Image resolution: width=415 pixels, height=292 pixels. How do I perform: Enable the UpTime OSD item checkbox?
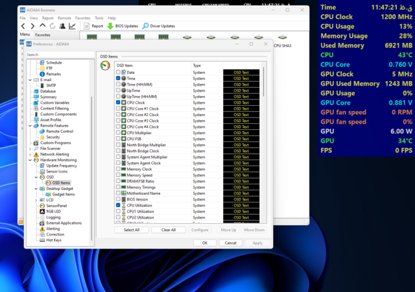click(x=118, y=90)
